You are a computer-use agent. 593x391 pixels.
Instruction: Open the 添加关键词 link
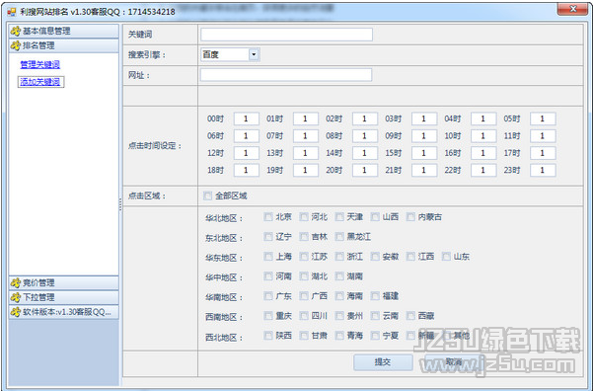[40, 82]
